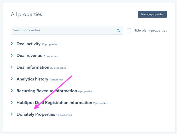Viewport: 177px width, 134px height.
Task: Click the All properties heading
Action: (x=26, y=14)
